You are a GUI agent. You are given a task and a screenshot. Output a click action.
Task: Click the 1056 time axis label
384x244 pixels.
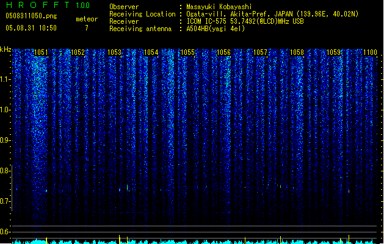pos(224,52)
